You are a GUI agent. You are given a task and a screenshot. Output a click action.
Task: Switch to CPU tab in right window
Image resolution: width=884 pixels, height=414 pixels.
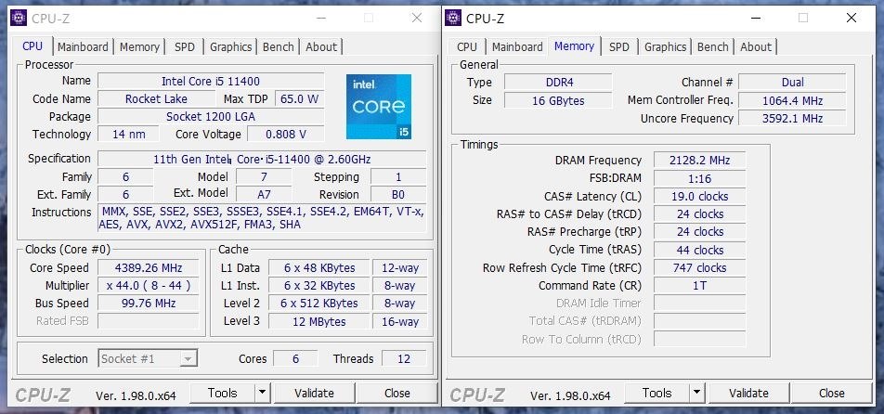467,46
